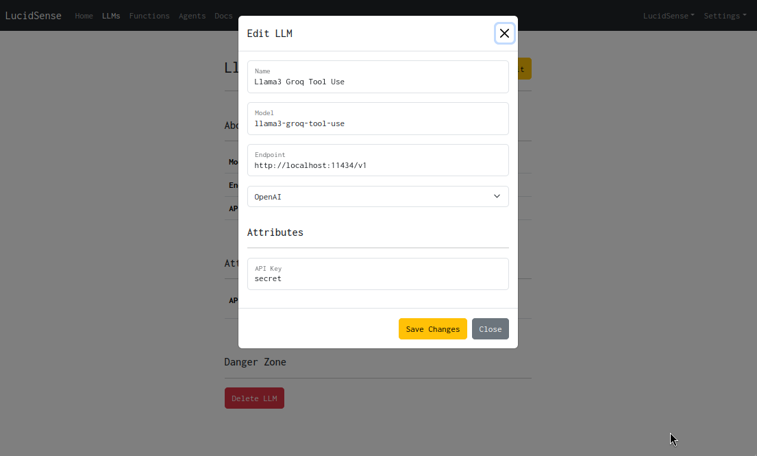
Task: Select the LLMs navigation tab
Action: tap(111, 16)
